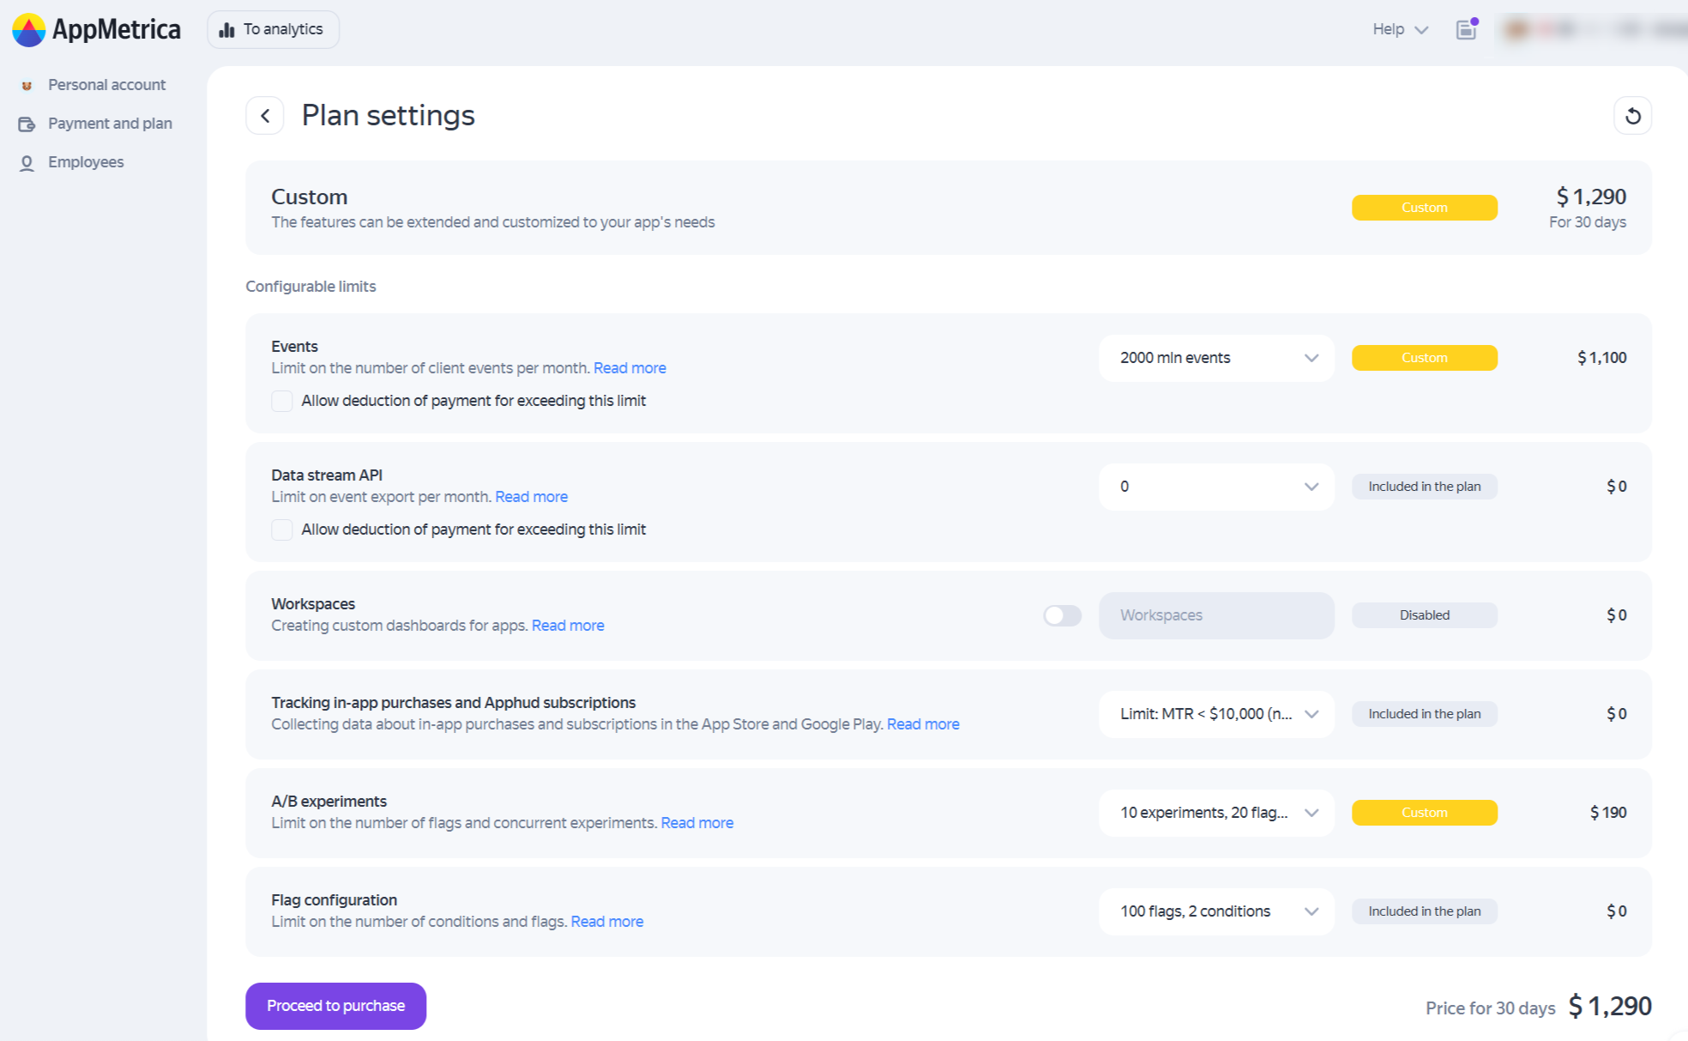1688x1041 pixels.
Task: Click the disabled Workspaces input field
Action: [1215, 615]
